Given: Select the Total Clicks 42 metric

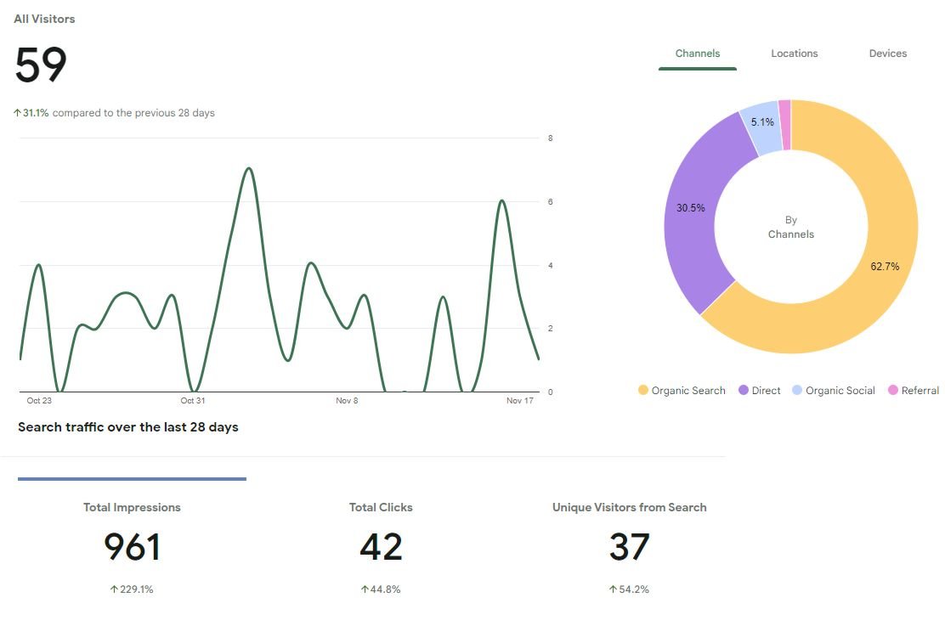Looking at the screenshot, I should tap(381, 545).
